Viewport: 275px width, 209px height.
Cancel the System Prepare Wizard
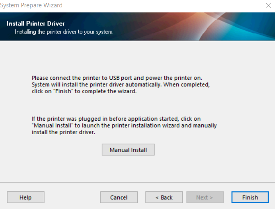119,197
